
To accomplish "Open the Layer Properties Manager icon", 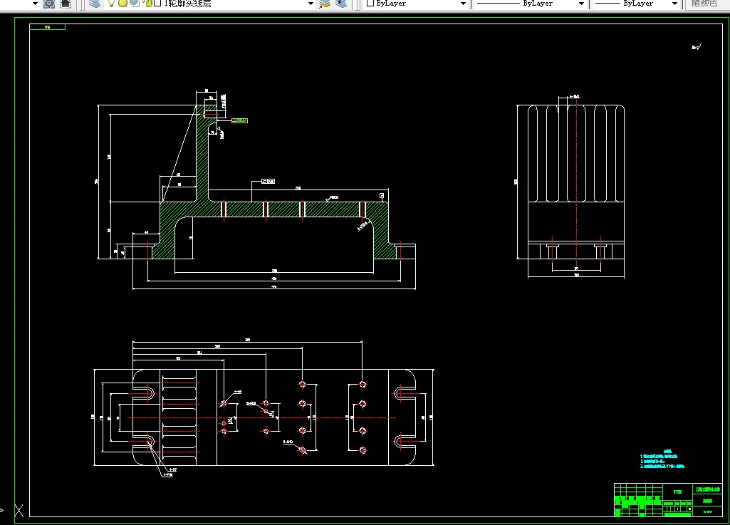I will [95, 4].
